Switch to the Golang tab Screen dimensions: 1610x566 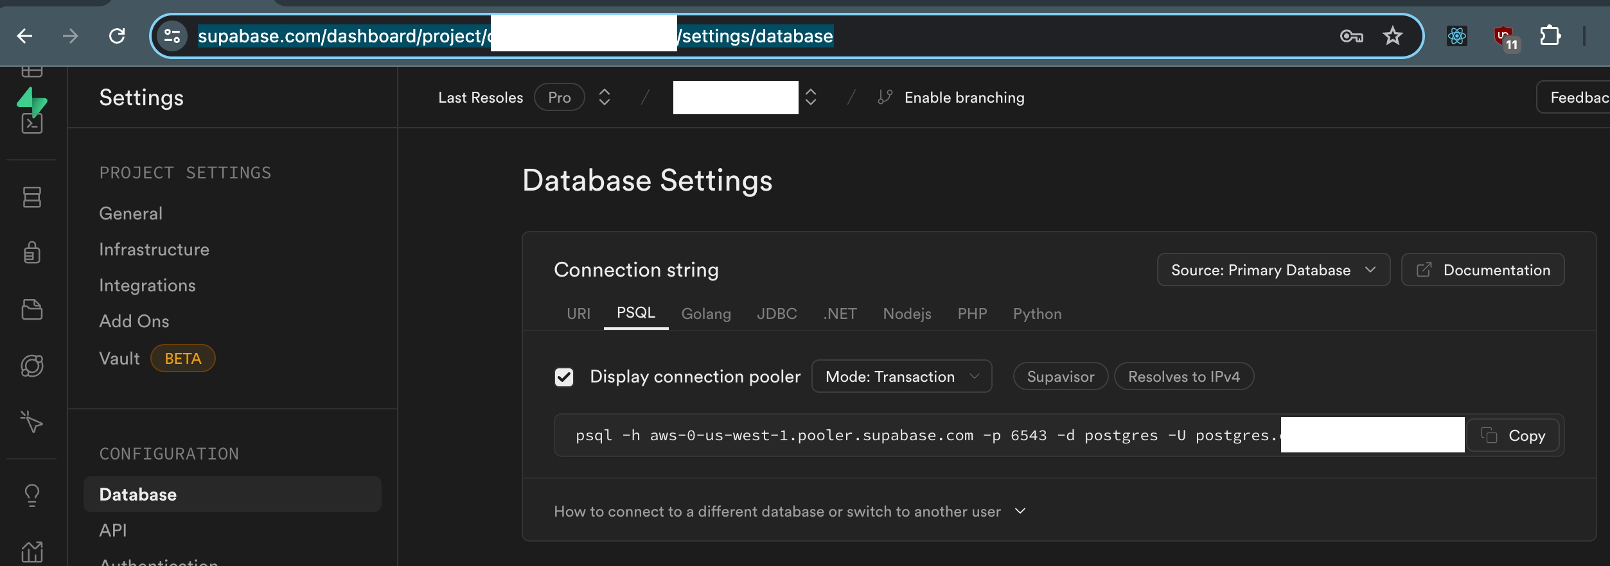[x=706, y=314]
